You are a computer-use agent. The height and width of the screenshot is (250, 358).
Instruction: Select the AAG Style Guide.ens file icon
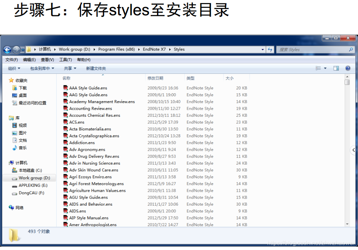pos(65,94)
